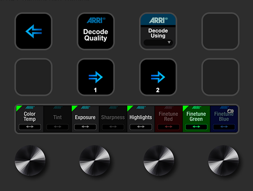Click the first rotary dial knob
Image resolution: width=253 pixels, height=191 pixels.
[x=30, y=160]
